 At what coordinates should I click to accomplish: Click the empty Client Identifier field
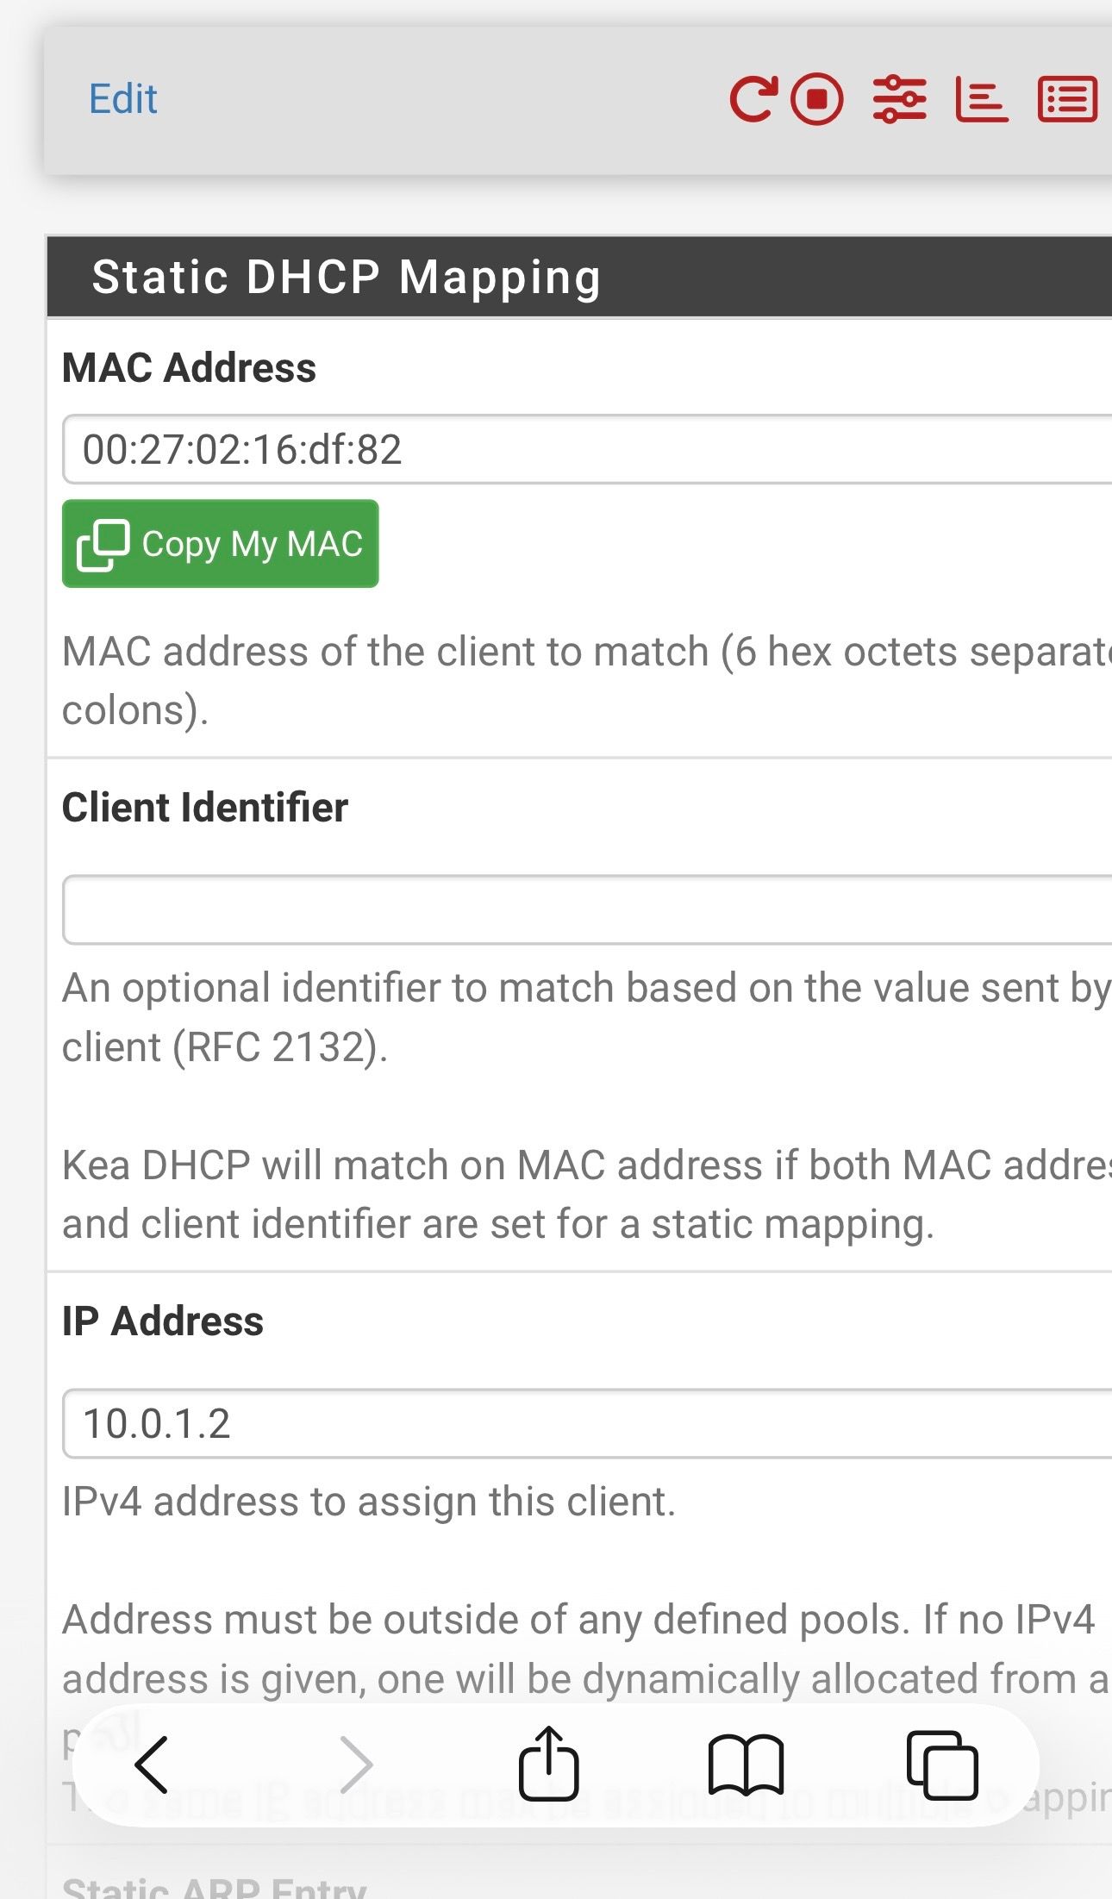pyautogui.click(x=586, y=909)
